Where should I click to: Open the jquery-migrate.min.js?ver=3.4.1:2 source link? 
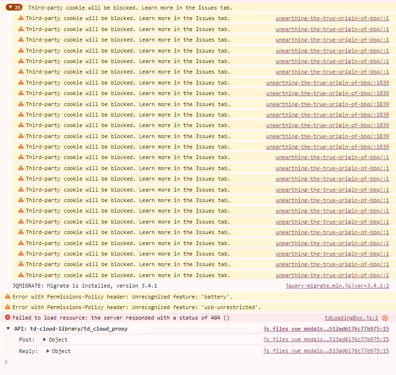pos(337,286)
